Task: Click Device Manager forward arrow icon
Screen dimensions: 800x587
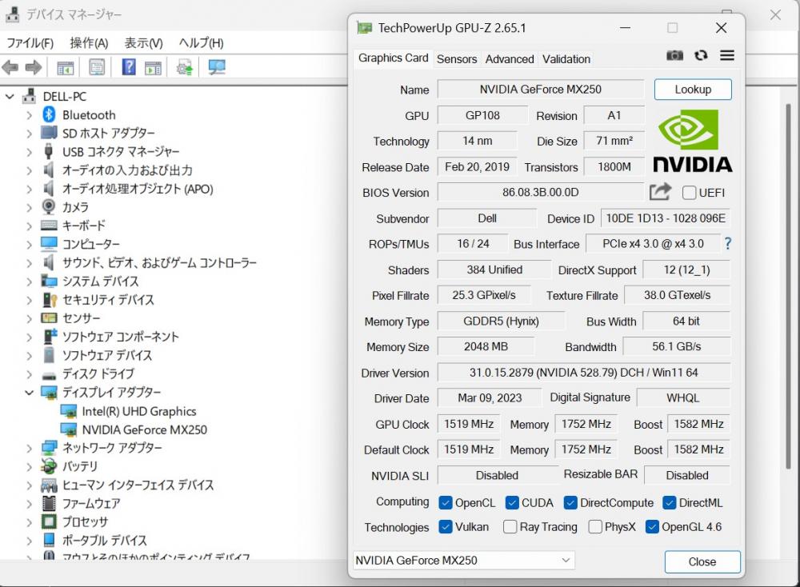Action: tap(34, 67)
